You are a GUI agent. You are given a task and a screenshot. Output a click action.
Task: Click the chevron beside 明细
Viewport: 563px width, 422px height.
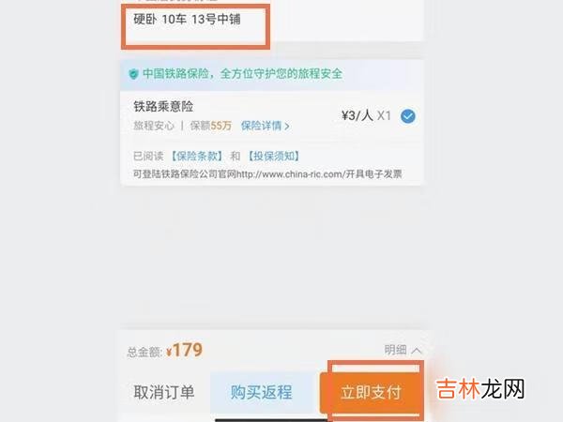coord(417,350)
